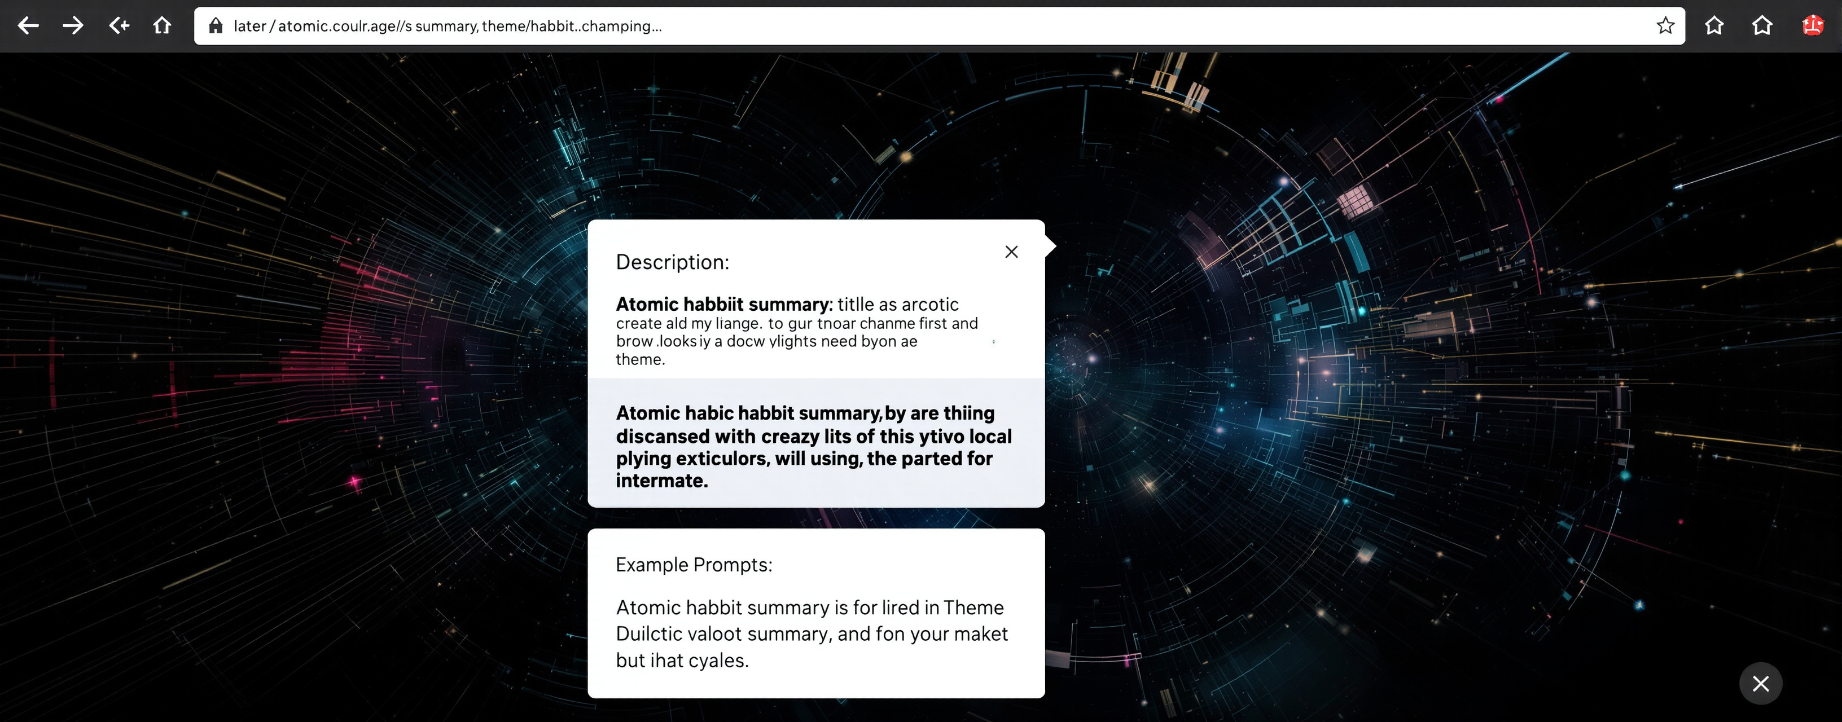Image resolution: width=1842 pixels, height=722 pixels.
Task: Click first home-star icon beside the address bar
Action: [1714, 26]
